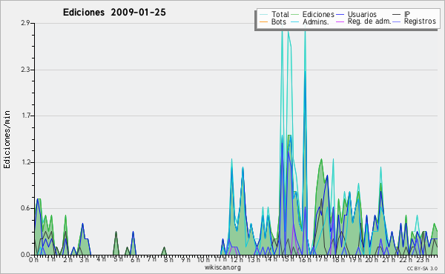The width and height of the screenshot is (445, 274).
Task: Click the '20 h' x-axis label
Action: point(372,260)
